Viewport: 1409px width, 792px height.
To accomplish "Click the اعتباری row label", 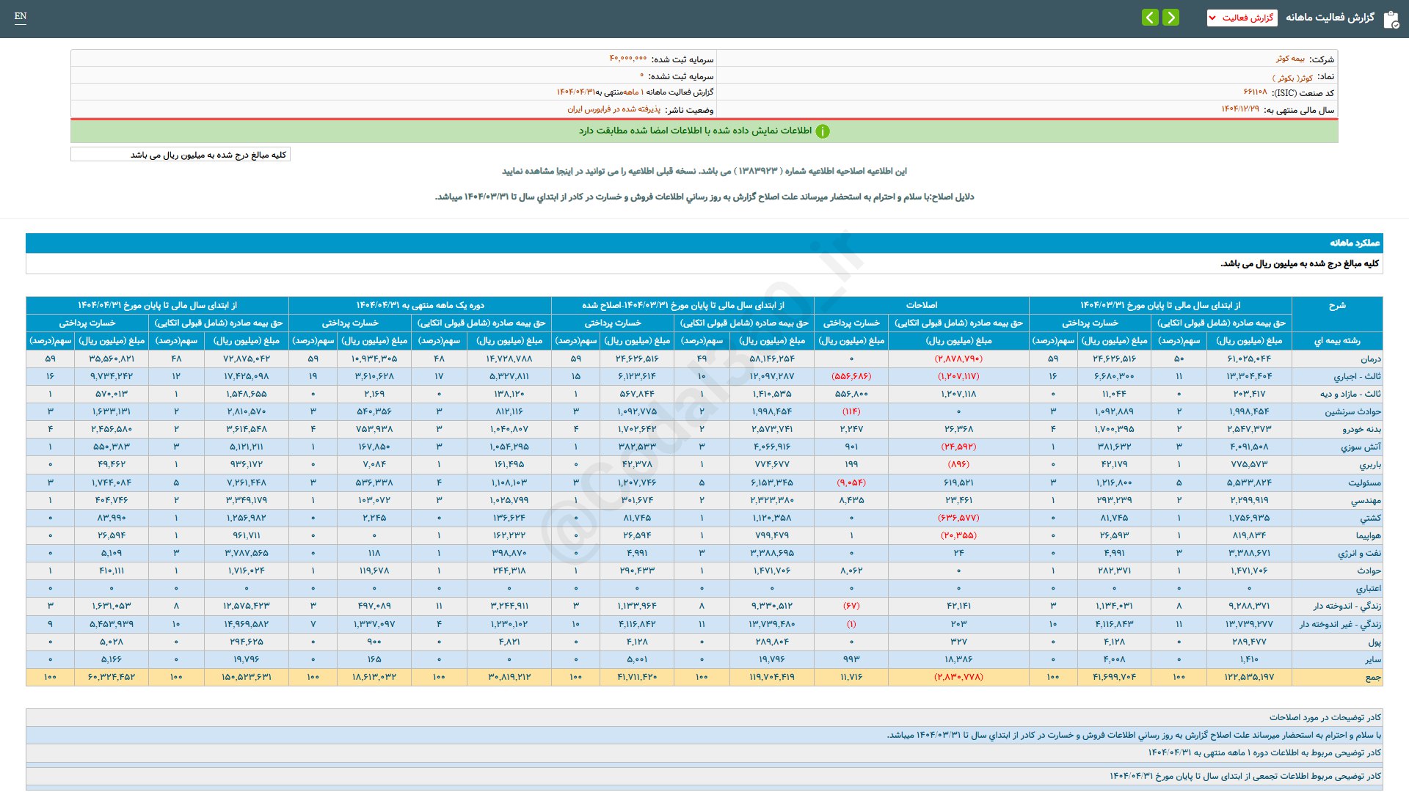I will pyautogui.click(x=1368, y=589).
